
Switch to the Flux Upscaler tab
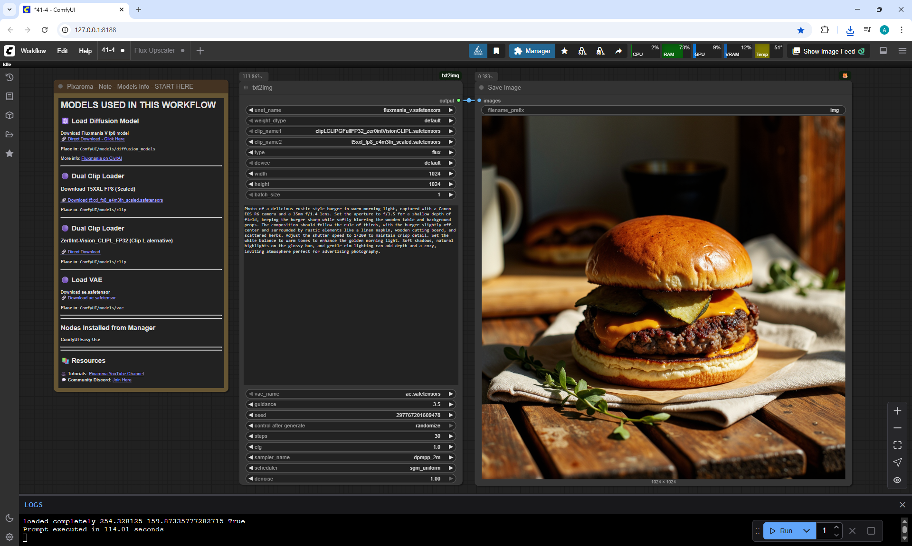(x=154, y=50)
